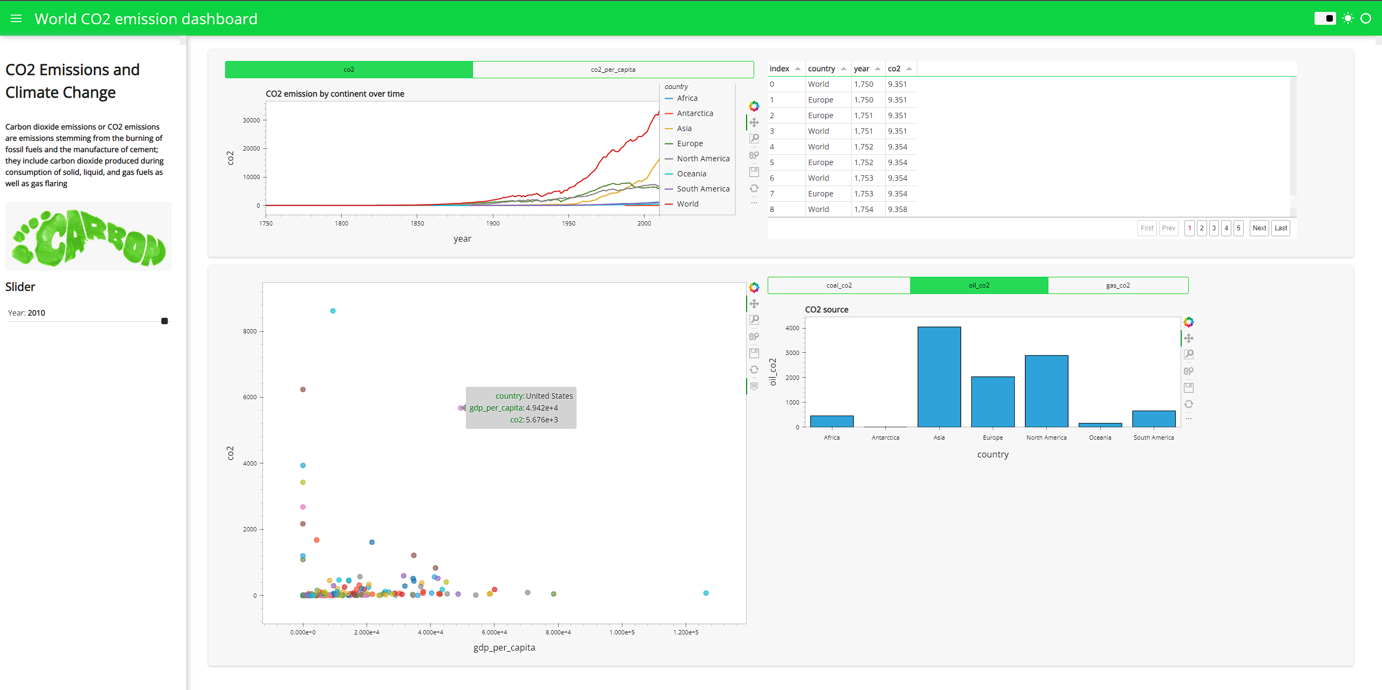Switch to the co2_per_capita tab
The image size is (1382, 690).
613,69
